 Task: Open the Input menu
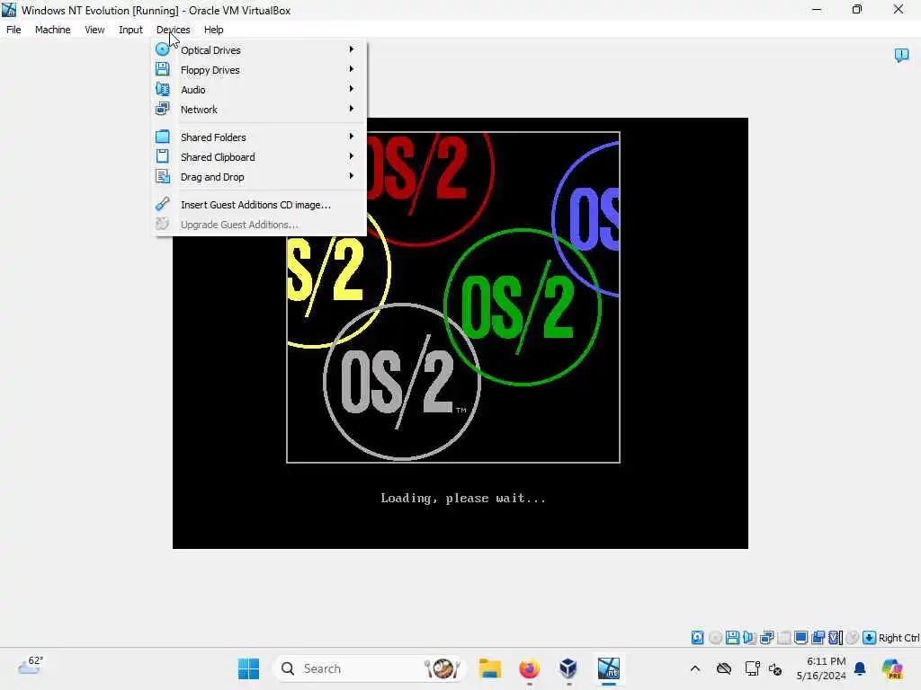tap(130, 30)
